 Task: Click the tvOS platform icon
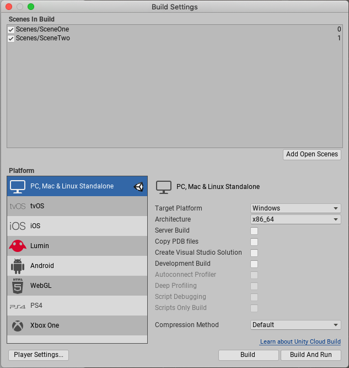pyautogui.click(x=18, y=206)
